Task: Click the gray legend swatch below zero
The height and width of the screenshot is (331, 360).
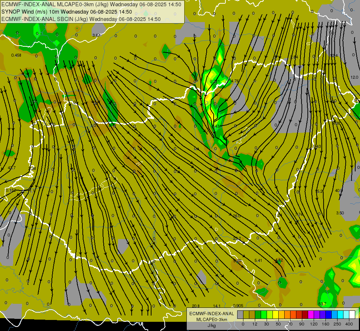Action: pos(240,314)
